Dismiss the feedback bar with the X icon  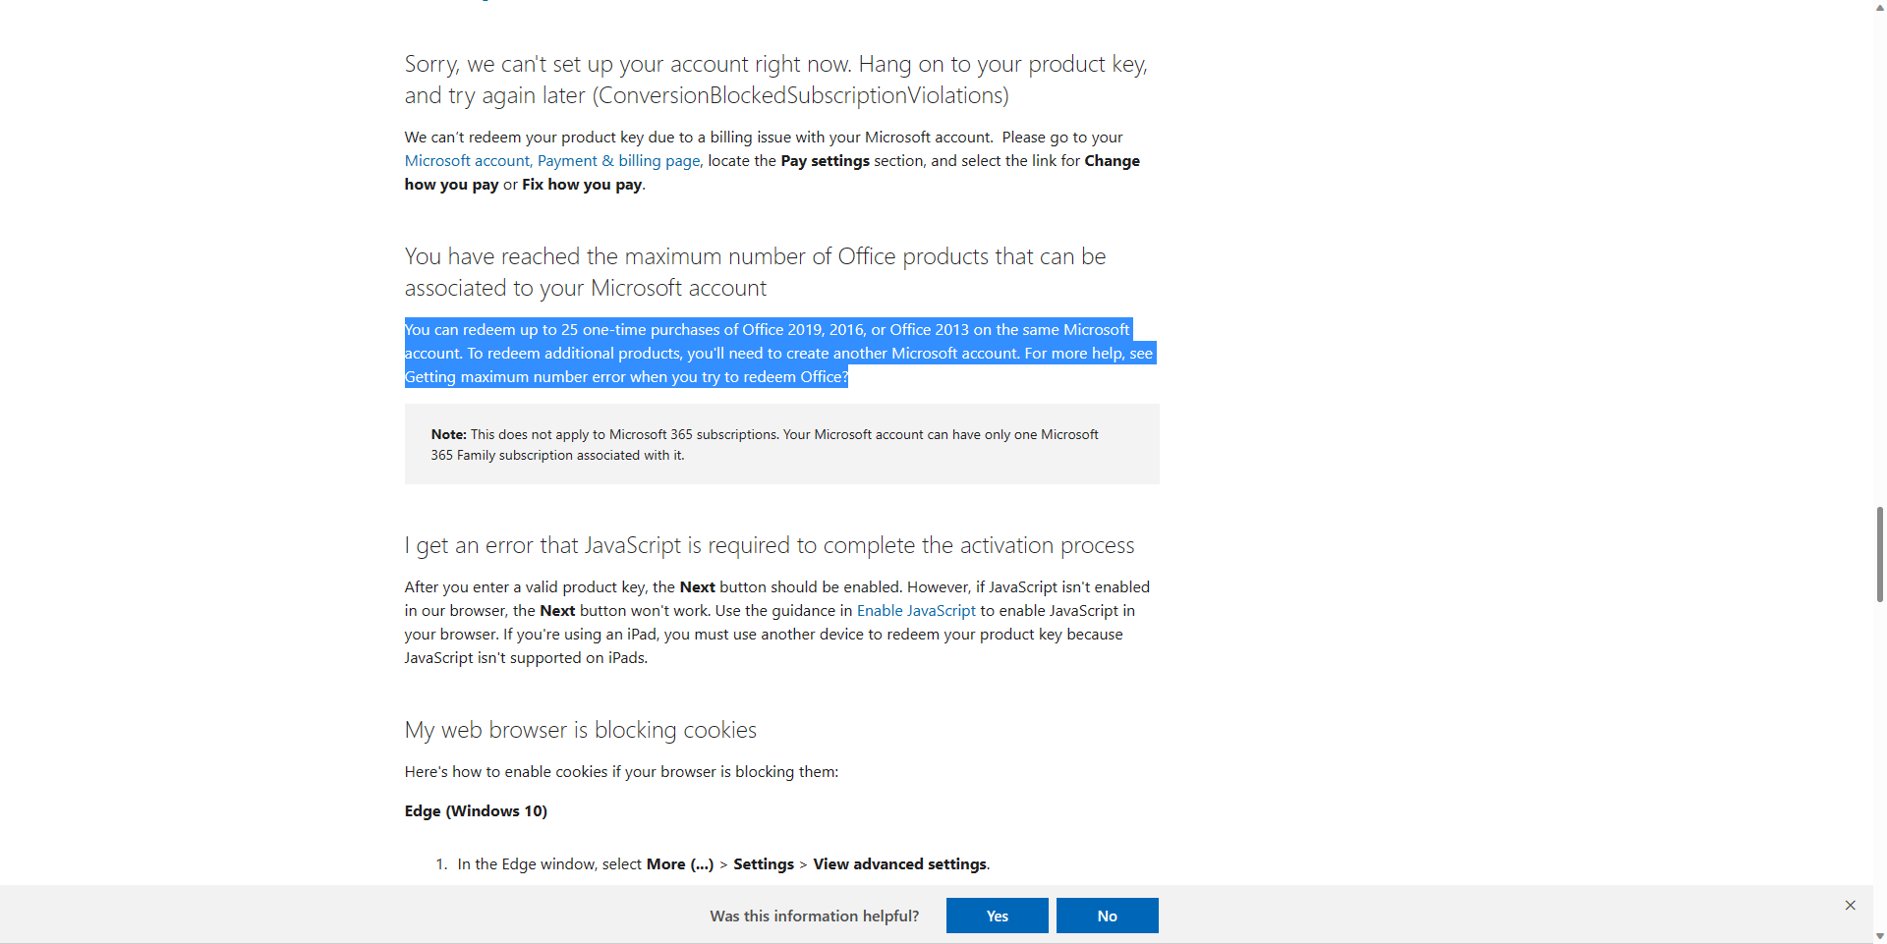click(1851, 905)
